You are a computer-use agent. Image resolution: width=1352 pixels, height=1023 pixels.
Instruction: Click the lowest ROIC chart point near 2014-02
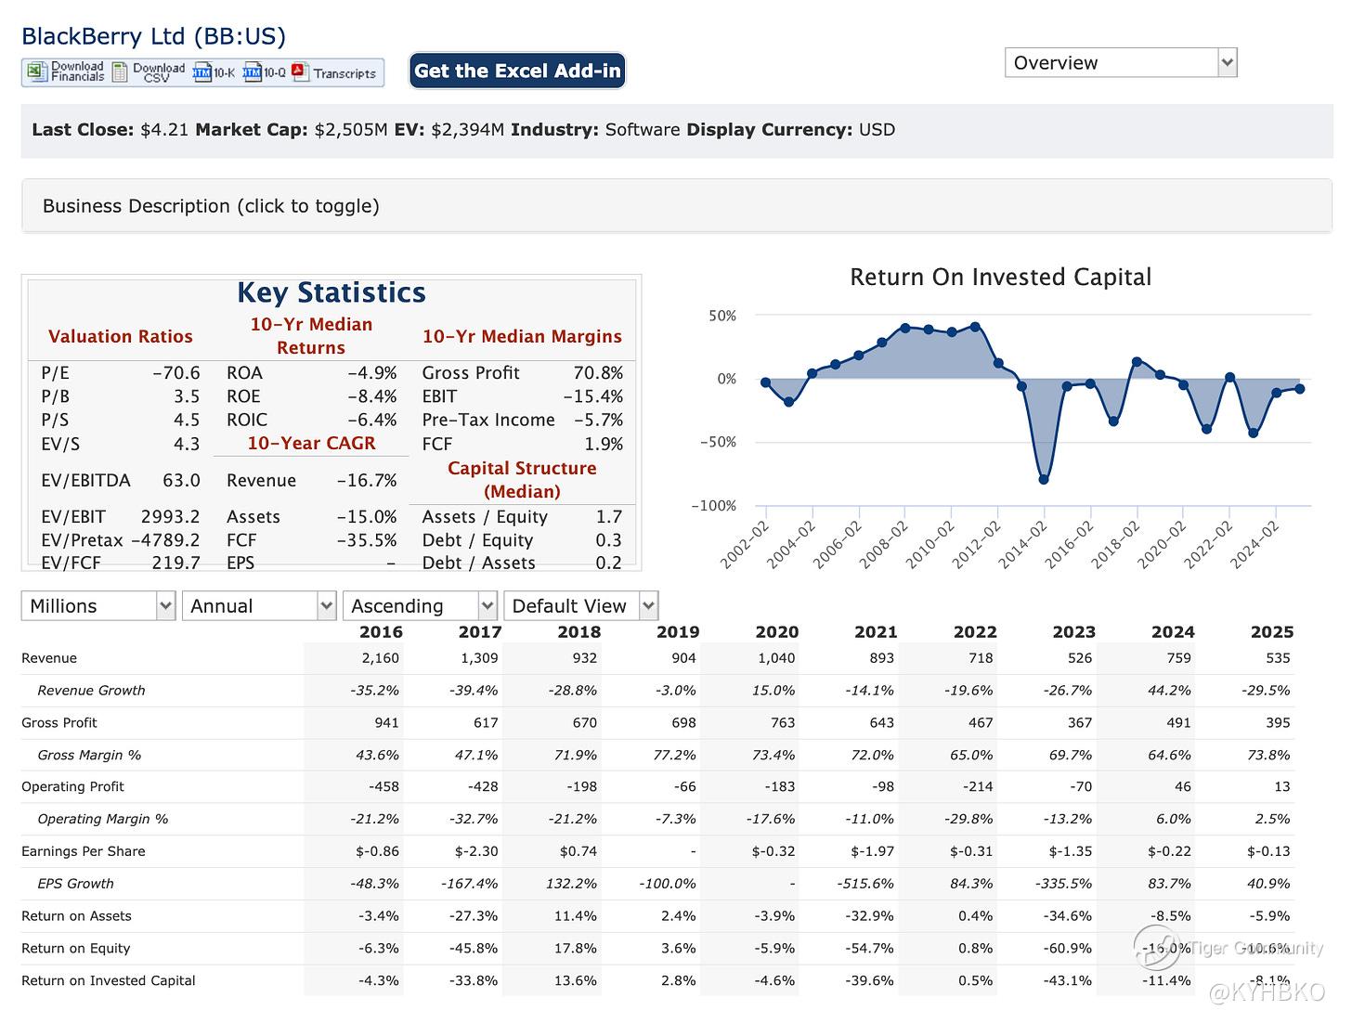coord(1044,480)
